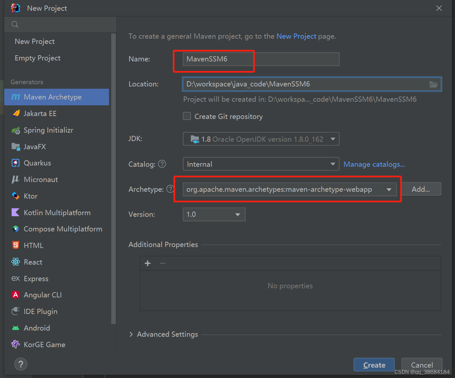
Task: Follow the New Project page link
Action: (296, 36)
